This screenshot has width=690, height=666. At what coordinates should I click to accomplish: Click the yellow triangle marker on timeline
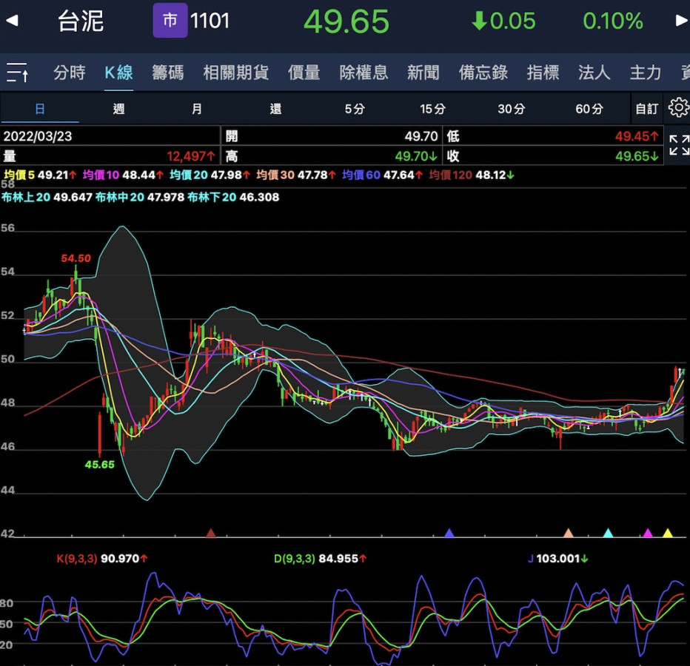tap(668, 533)
